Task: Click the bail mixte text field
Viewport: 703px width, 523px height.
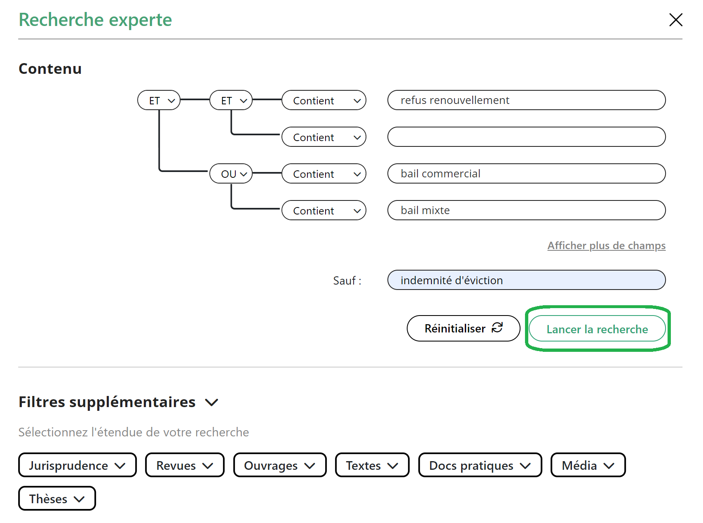Action: pyautogui.click(x=526, y=210)
